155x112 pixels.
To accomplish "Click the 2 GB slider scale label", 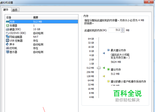I will pos(91,60).
